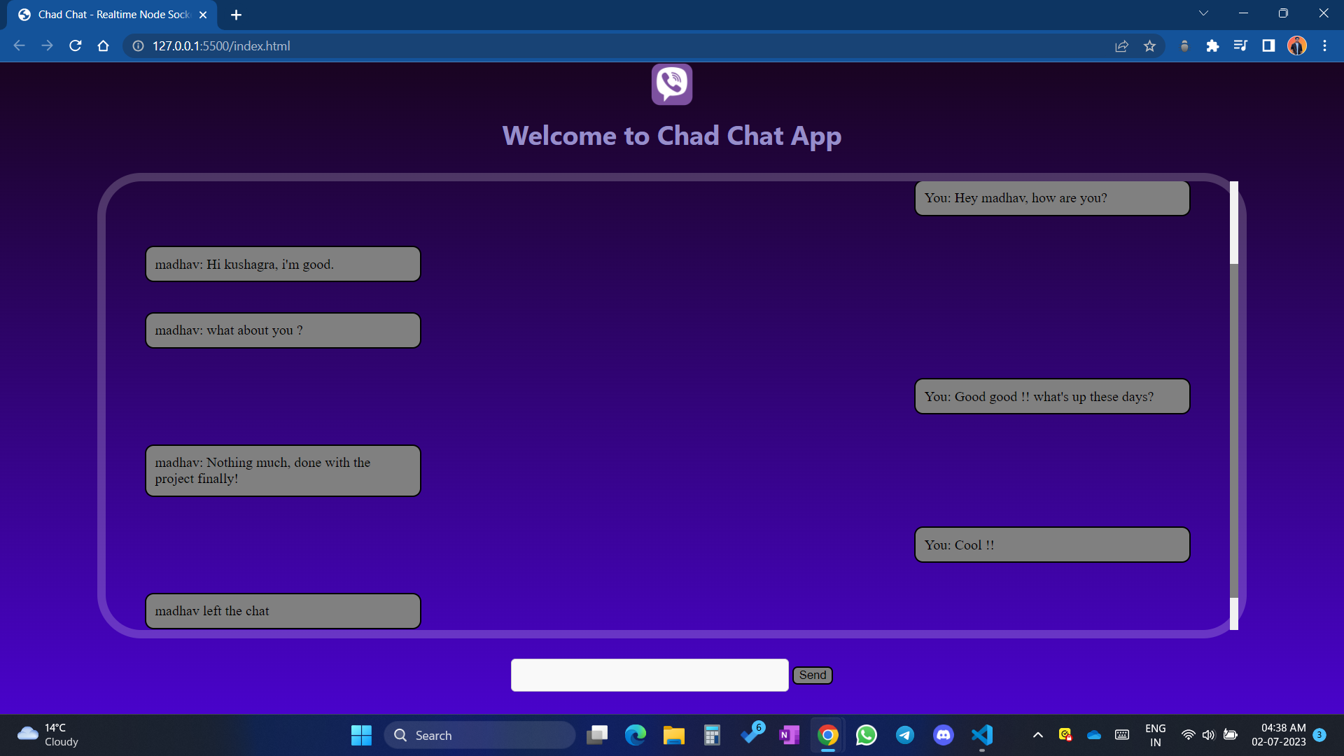Click the chat area scrollbar
This screenshot has height=756, width=1344.
(x=1234, y=406)
